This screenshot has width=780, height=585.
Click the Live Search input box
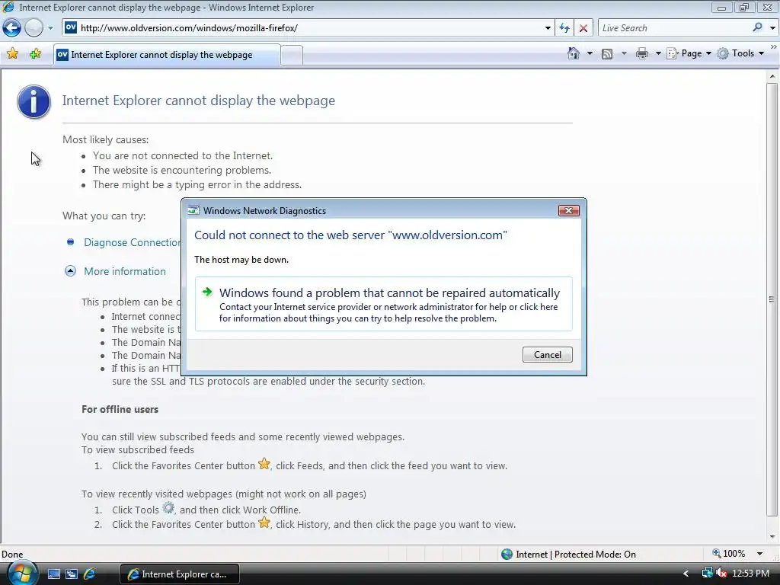(674, 28)
